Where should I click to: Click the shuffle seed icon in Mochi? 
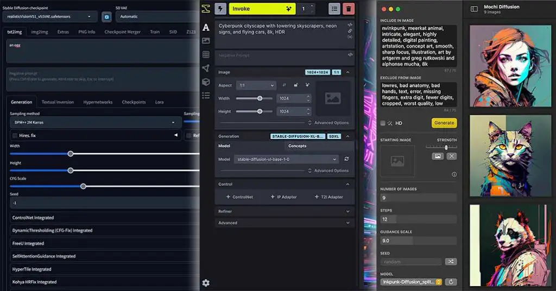click(451, 262)
